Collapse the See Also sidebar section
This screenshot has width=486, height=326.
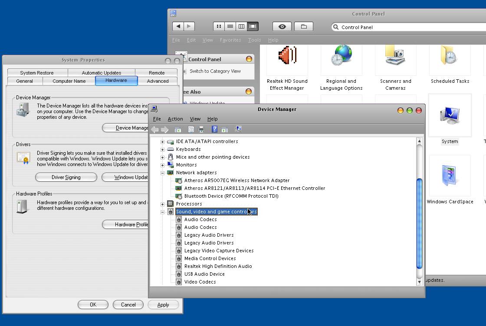[x=249, y=91]
